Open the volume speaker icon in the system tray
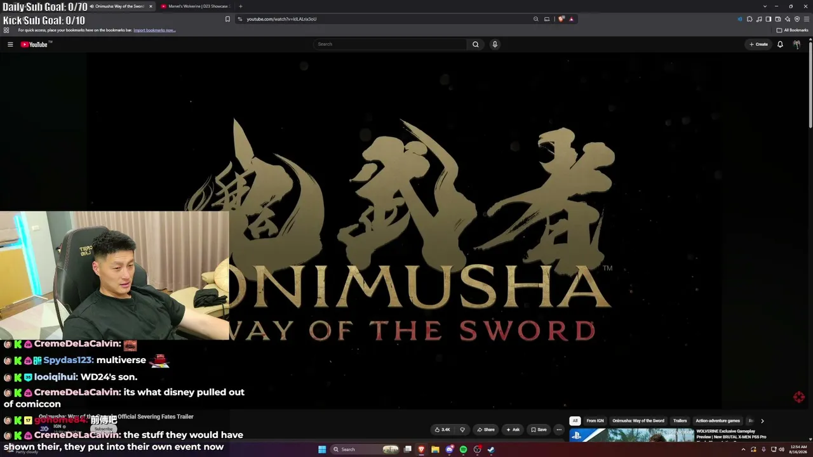This screenshot has width=813, height=457. click(781, 449)
